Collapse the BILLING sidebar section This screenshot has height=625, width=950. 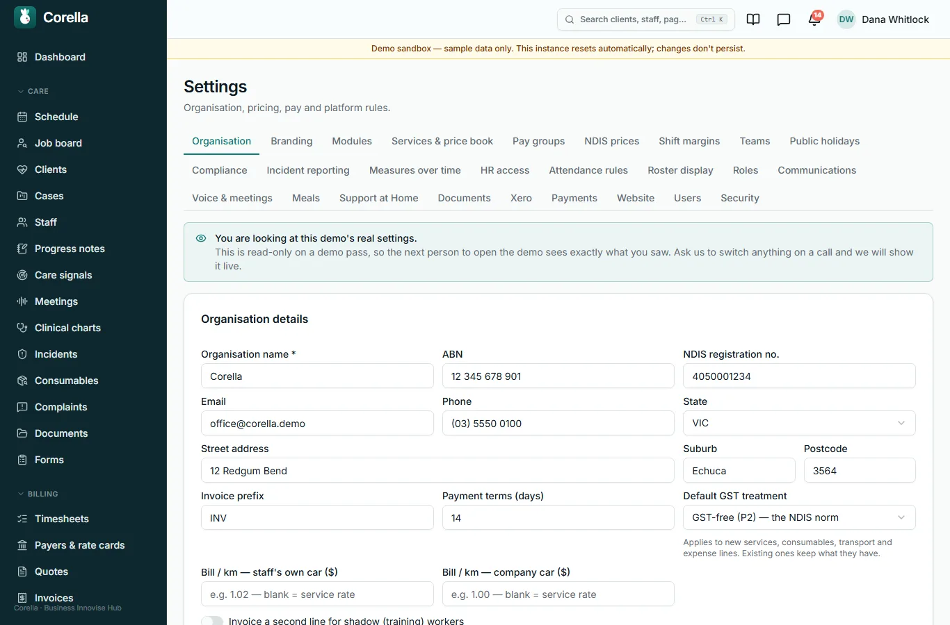point(38,494)
